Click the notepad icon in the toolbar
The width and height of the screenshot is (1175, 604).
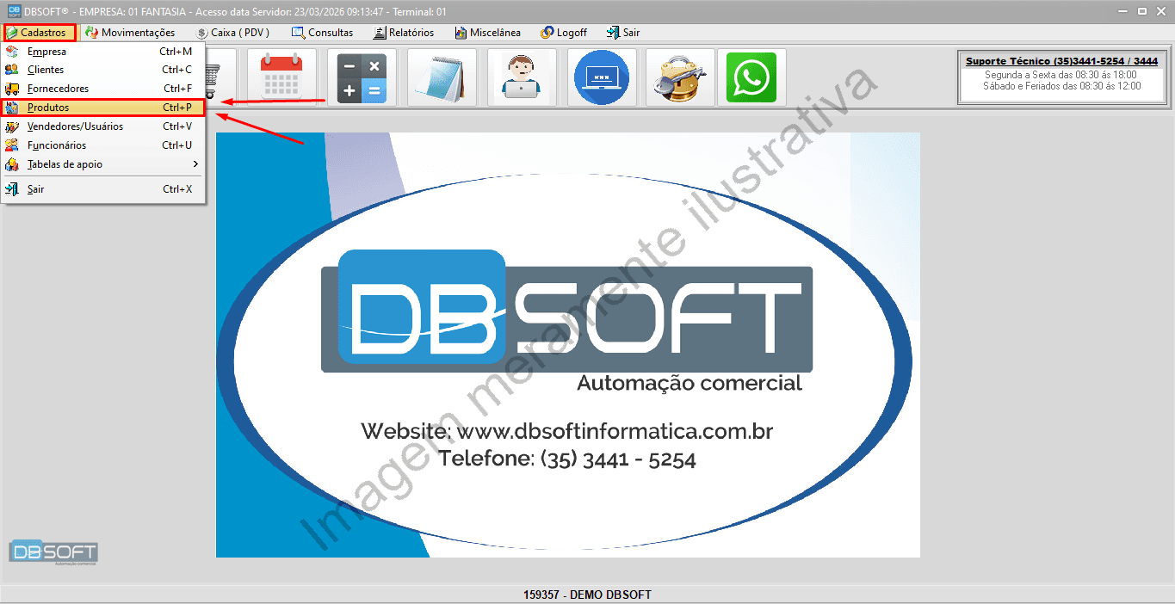(x=441, y=77)
